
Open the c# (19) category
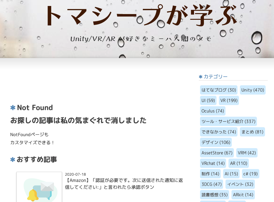[x=250, y=174]
